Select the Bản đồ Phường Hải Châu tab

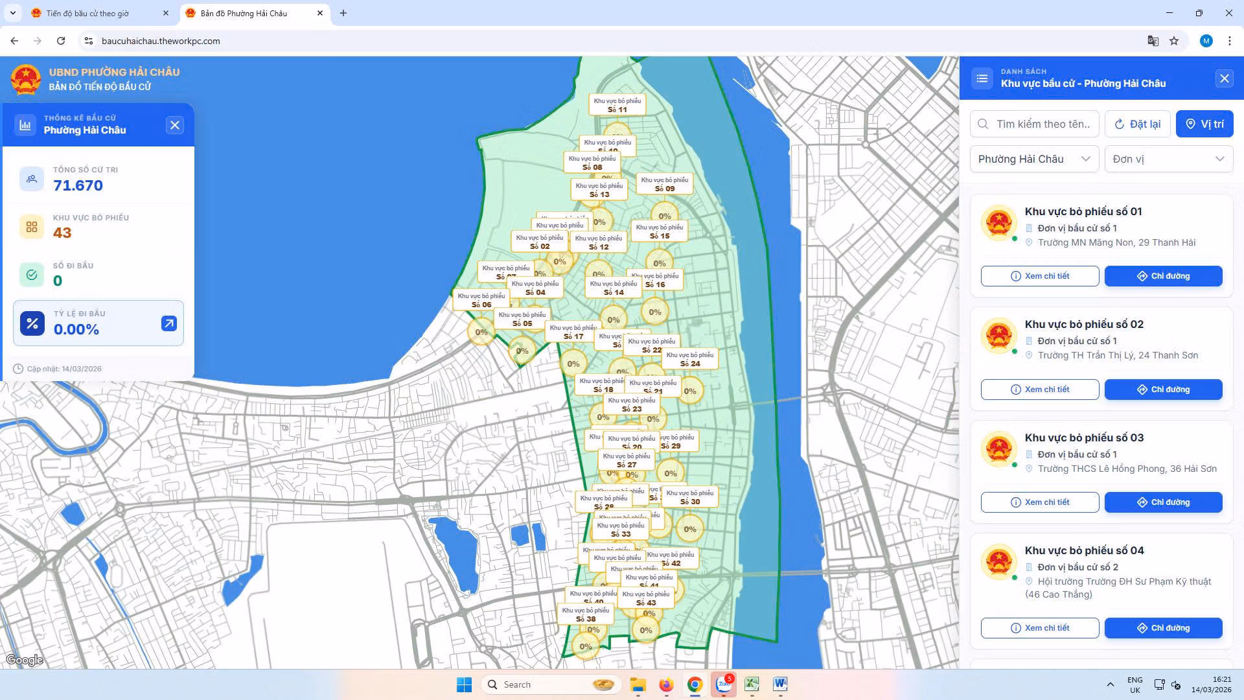(244, 13)
